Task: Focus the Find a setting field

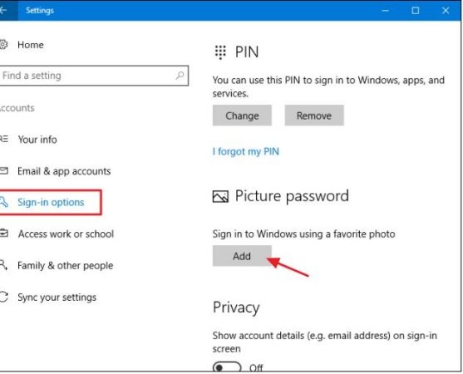Action: [94, 76]
